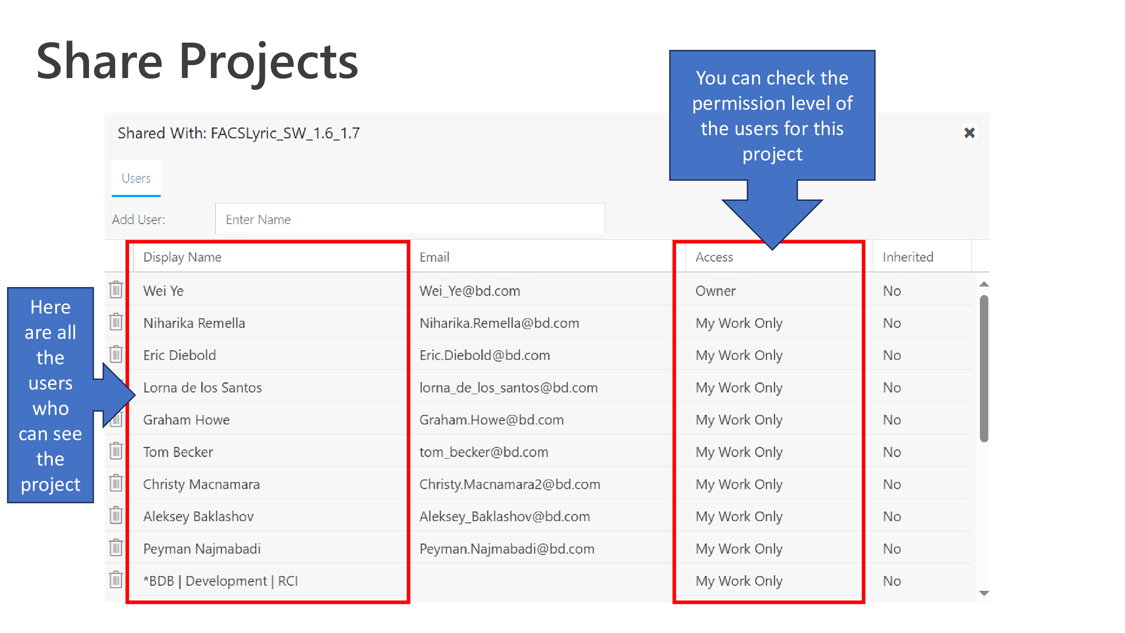Click email Eric.Diebold@bd.com
Viewport: 1125px width, 633px height.
[484, 355]
